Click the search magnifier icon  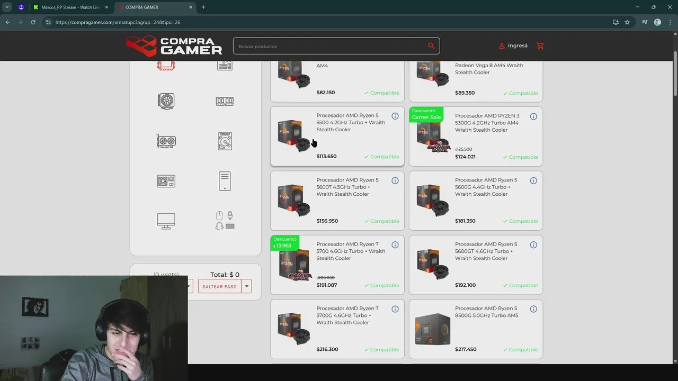(431, 46)
